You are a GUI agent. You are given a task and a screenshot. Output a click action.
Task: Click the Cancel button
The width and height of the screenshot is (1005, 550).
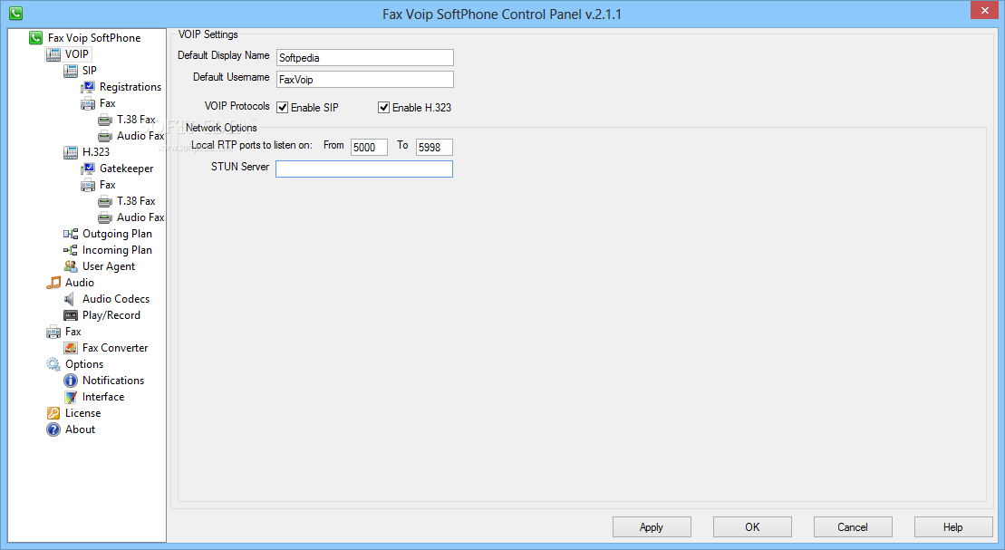click(x=853, y=527)
